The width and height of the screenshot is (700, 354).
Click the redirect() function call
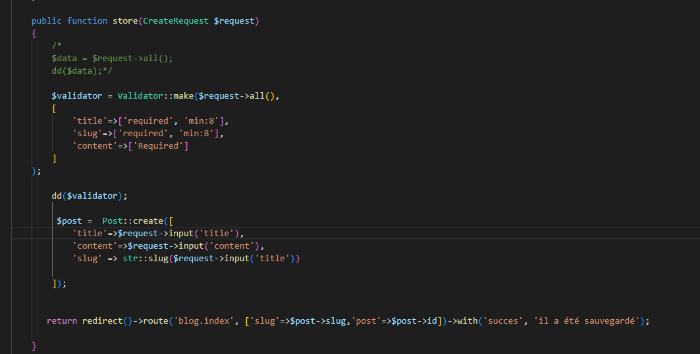point(102,321)
